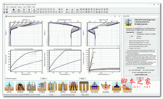The image size is (163, 99).
Task: Click the Shear Force vs Top Deflection chart
Action: click(x=26, y=61)
